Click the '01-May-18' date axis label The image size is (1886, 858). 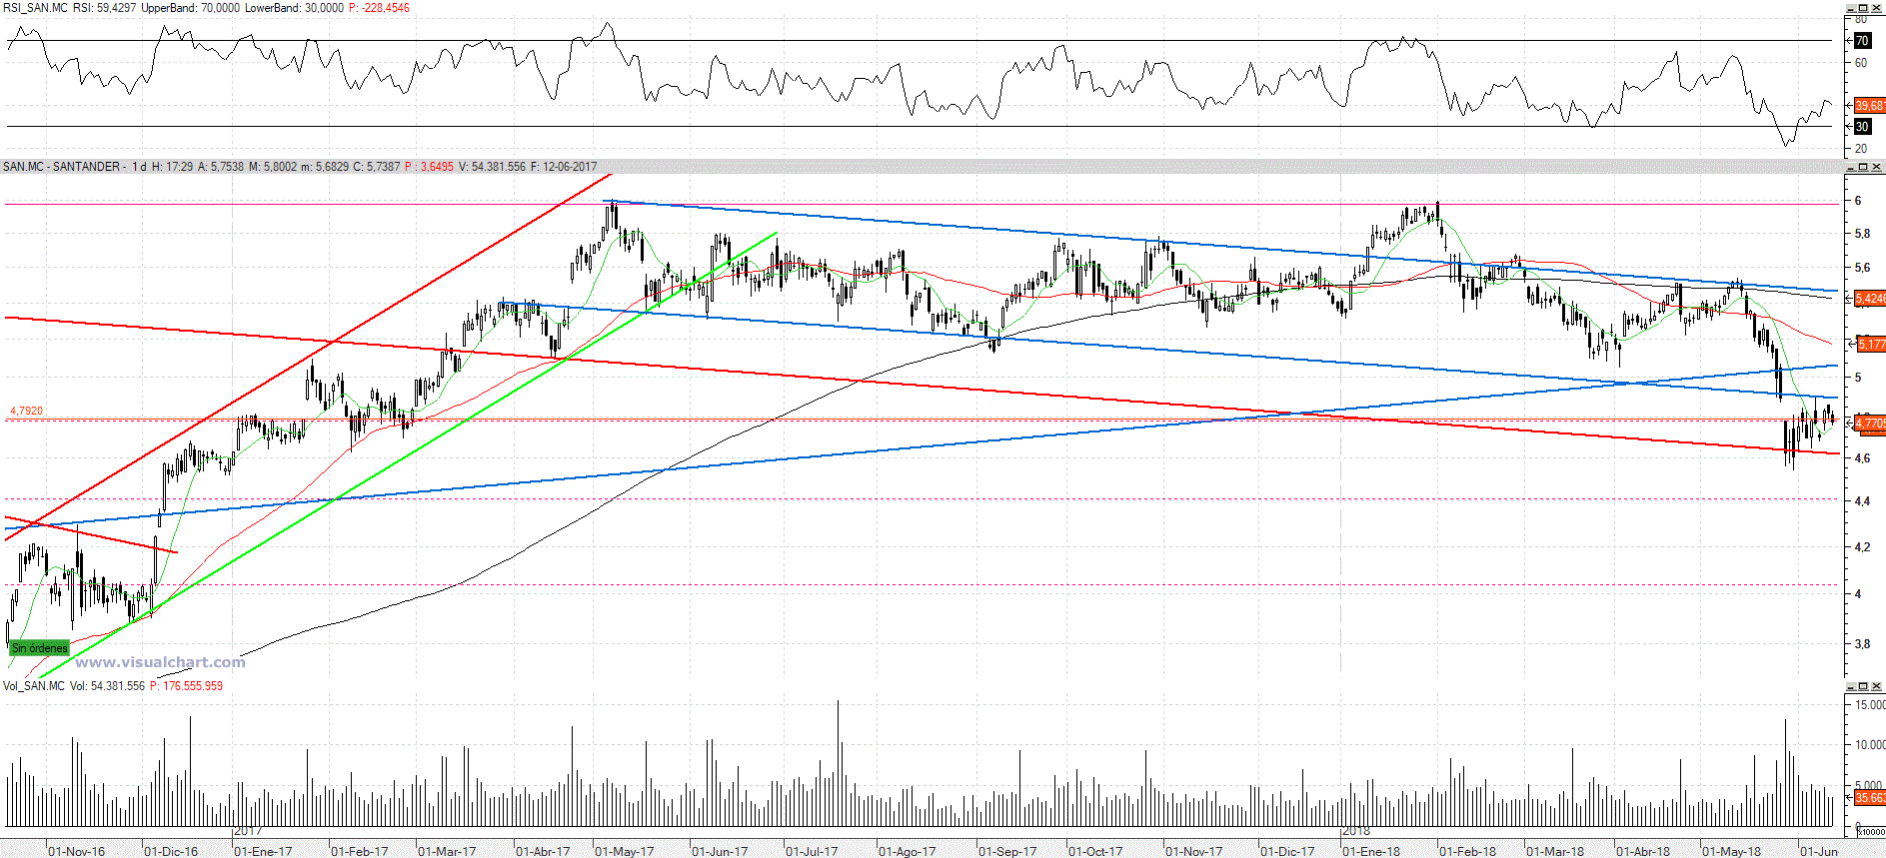(x=1731, y=851)
